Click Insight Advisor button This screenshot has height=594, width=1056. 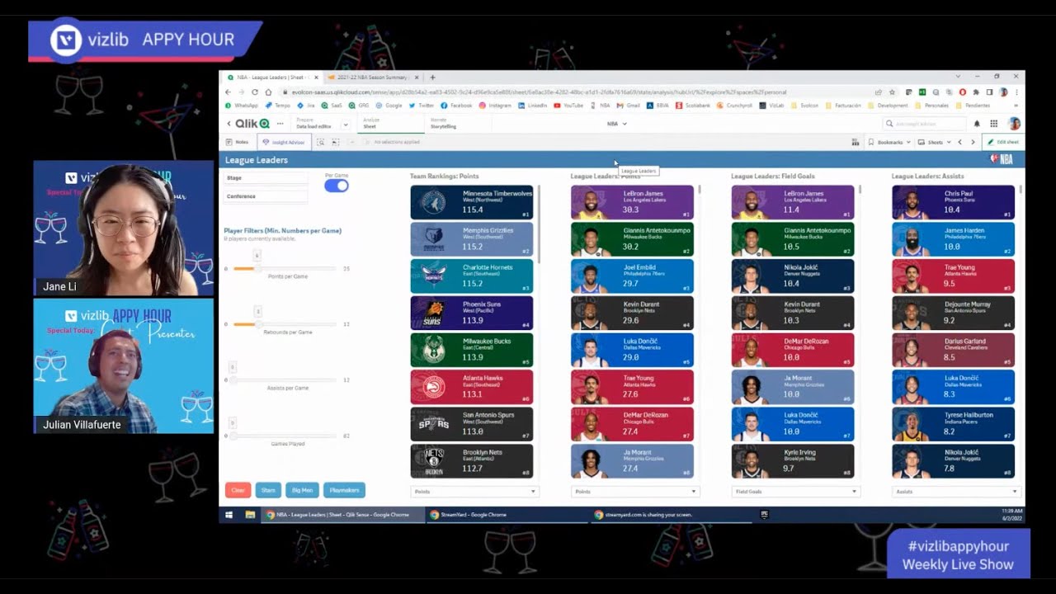[x=284, y=142]
